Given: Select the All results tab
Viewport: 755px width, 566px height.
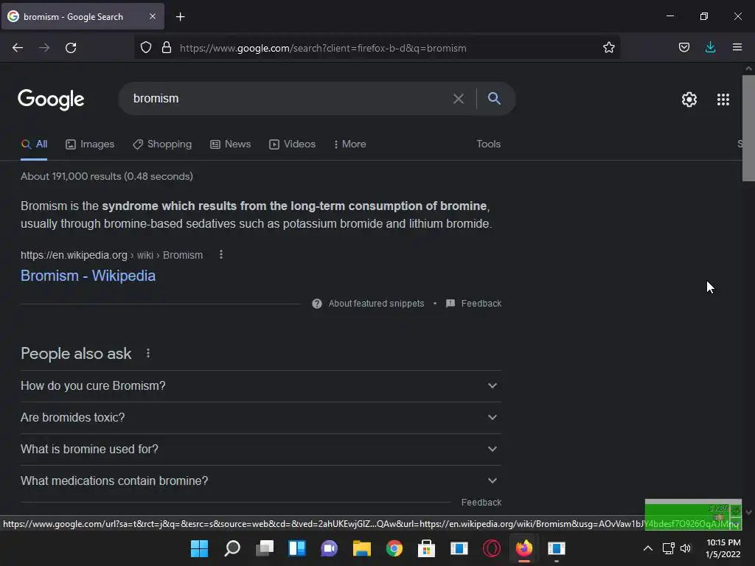Looking at the screenshot, I should [34, 144].
